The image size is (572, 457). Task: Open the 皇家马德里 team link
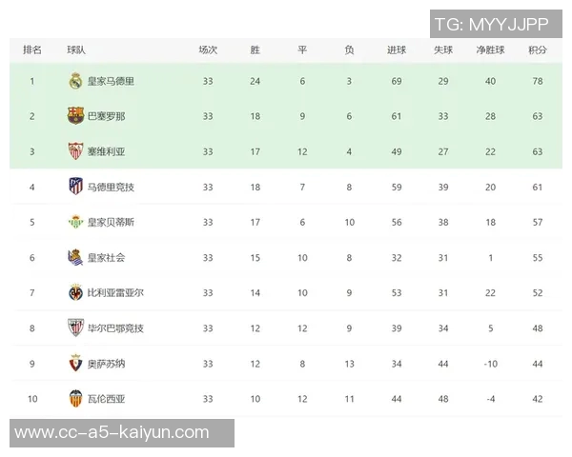pyautogui.click(x=111, y=81)
